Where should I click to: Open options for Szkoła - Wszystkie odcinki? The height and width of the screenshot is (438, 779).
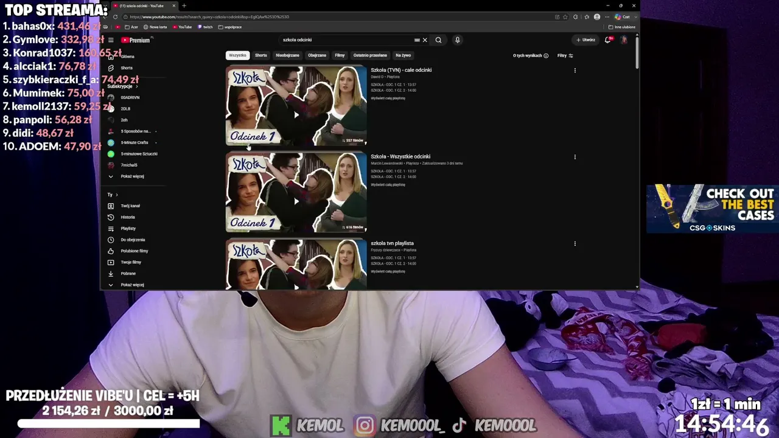pos(575,157)
